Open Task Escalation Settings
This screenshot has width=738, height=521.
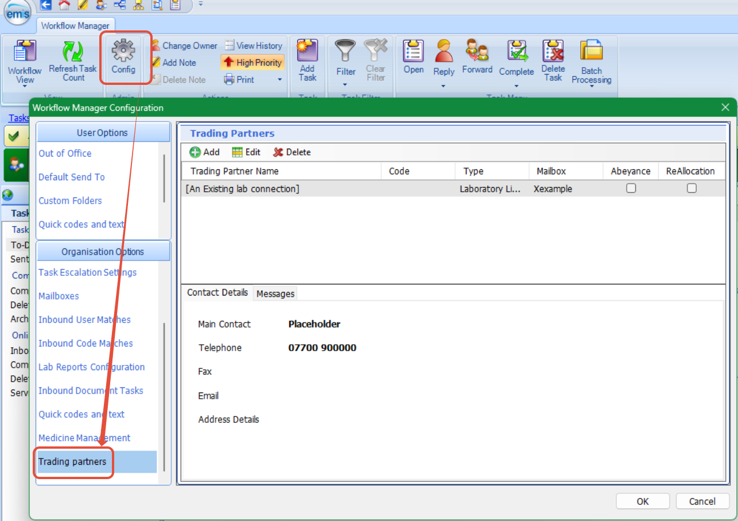[x=87, y=273]
